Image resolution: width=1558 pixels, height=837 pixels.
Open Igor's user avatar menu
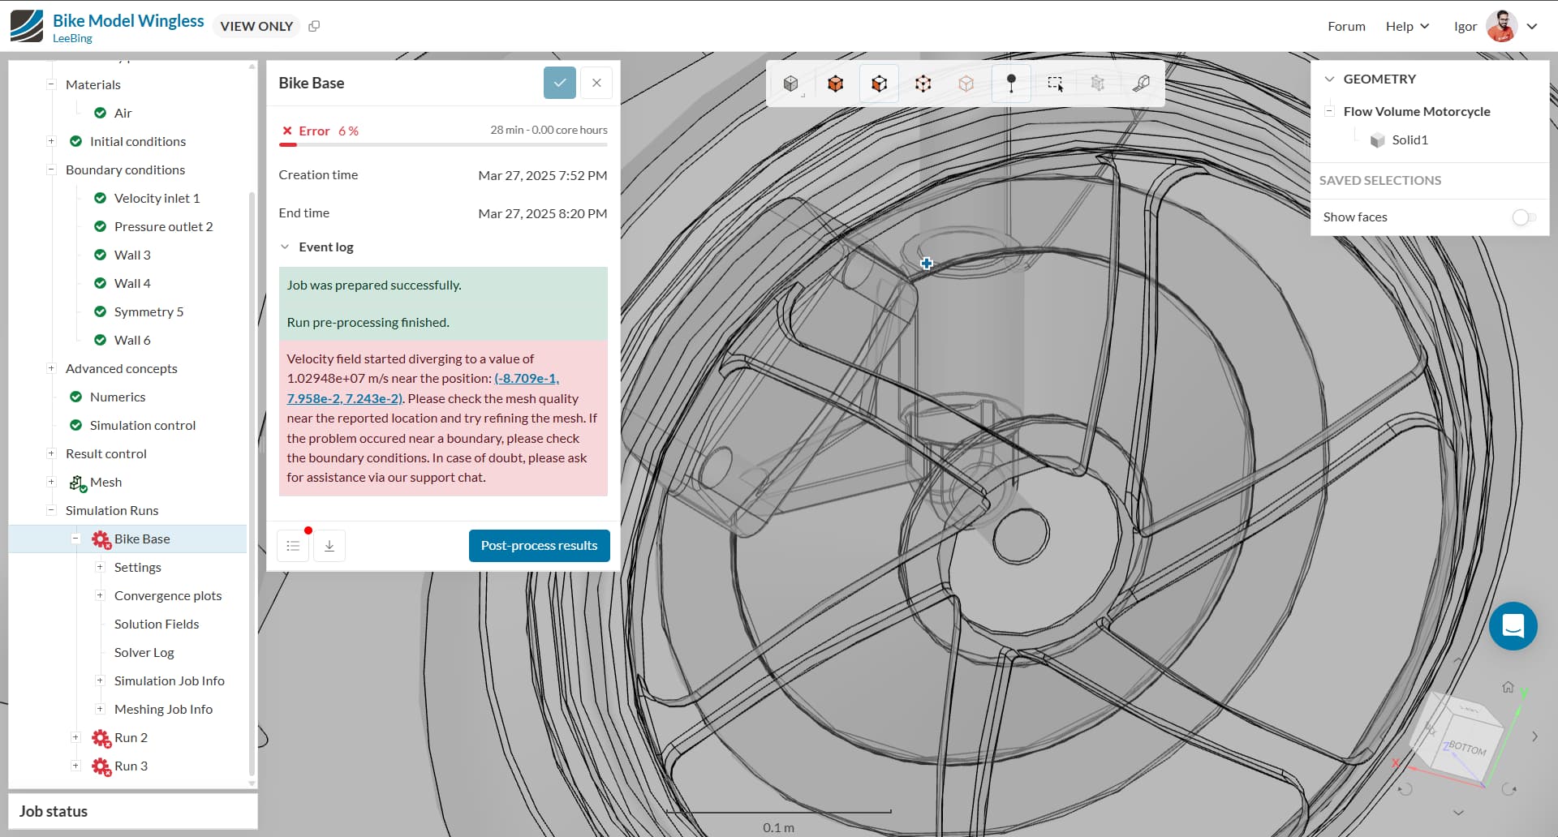click(x=1502, y=26)
